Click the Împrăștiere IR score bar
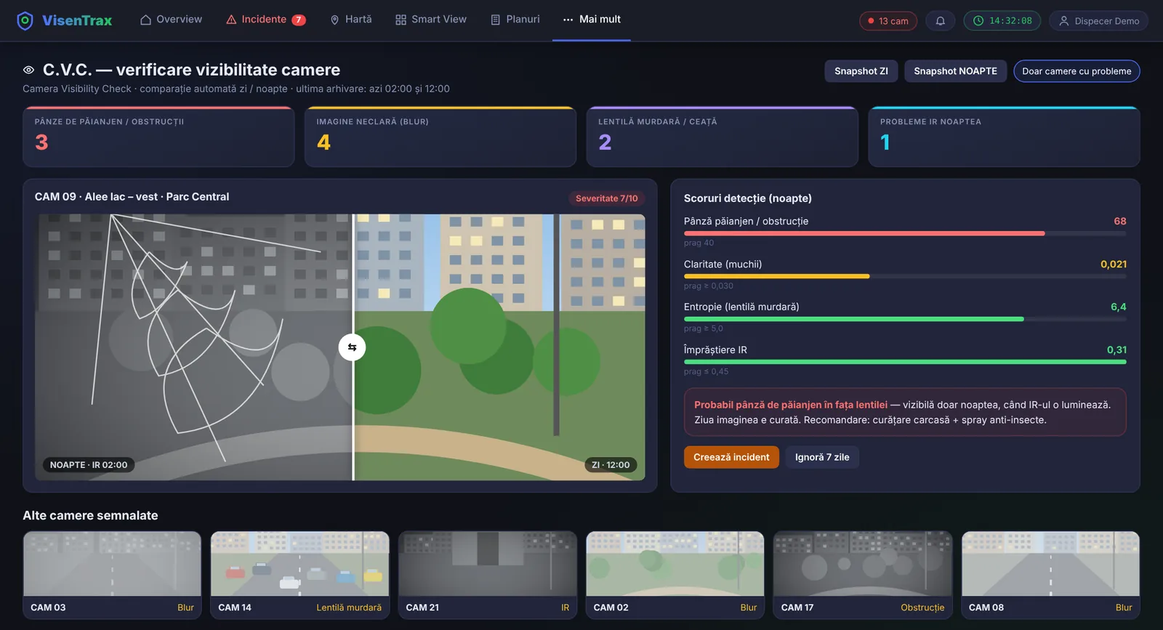This screenshot has width=1163, height=630. pos(905,362)
